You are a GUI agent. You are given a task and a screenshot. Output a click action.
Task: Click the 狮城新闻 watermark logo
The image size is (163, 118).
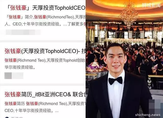click(151, 5)
